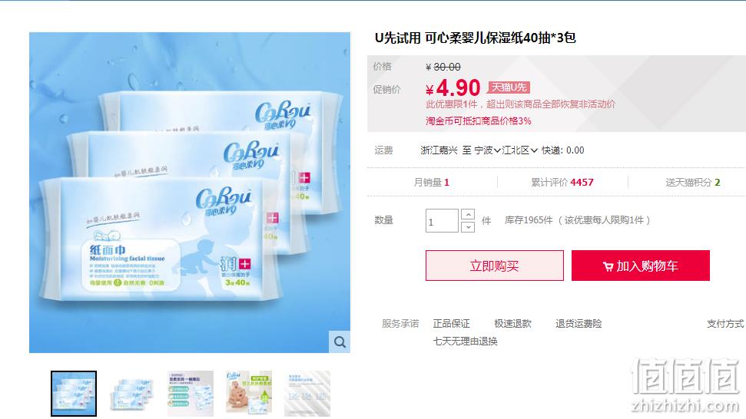Click the 退货运费险 service link
Screen dimensions: 746x419
click(579, 324)
